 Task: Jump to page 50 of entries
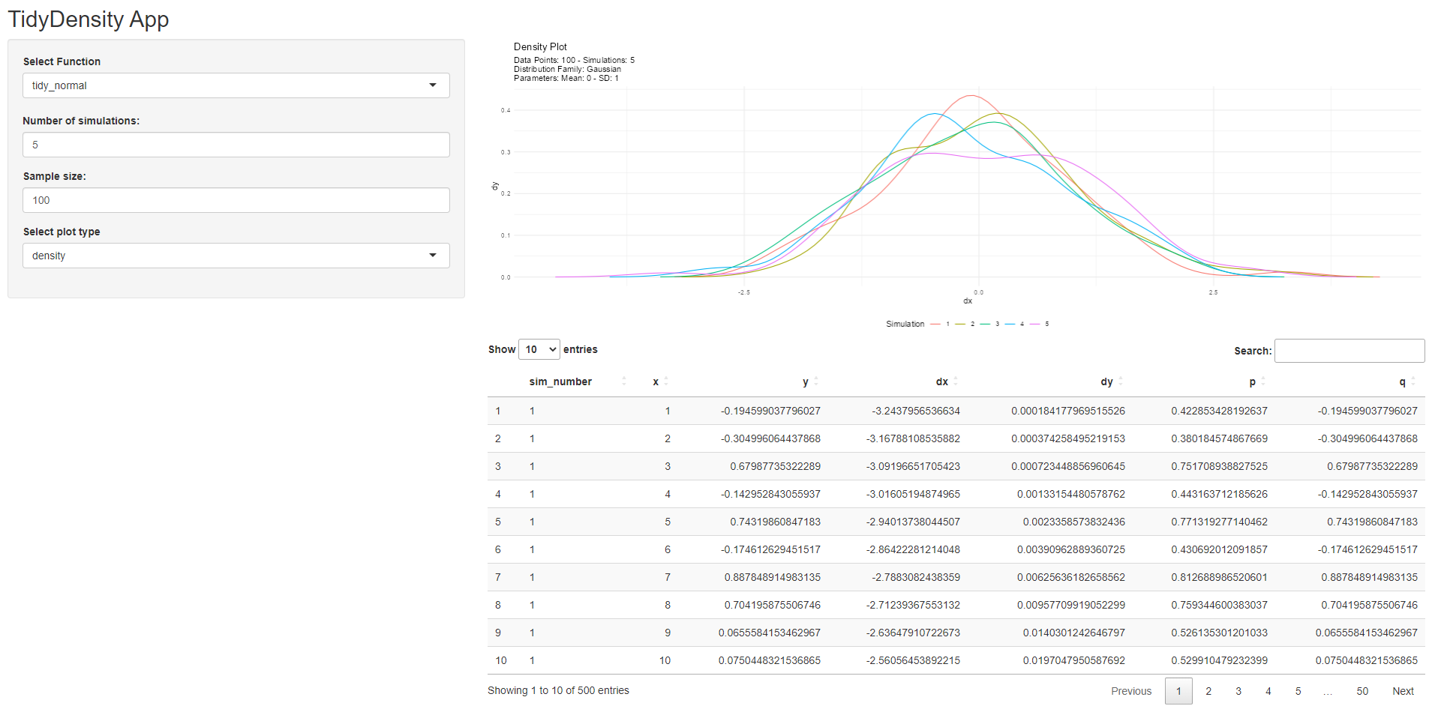(x=1362, y=691)
